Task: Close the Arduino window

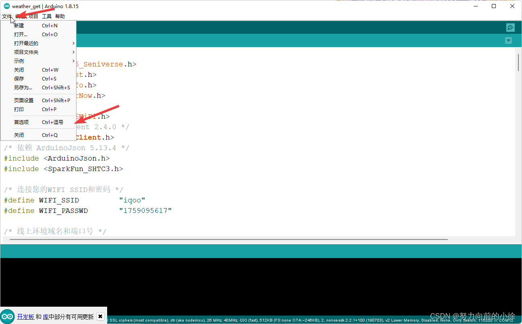Action: pyautogui.click(x=512, y=6)
